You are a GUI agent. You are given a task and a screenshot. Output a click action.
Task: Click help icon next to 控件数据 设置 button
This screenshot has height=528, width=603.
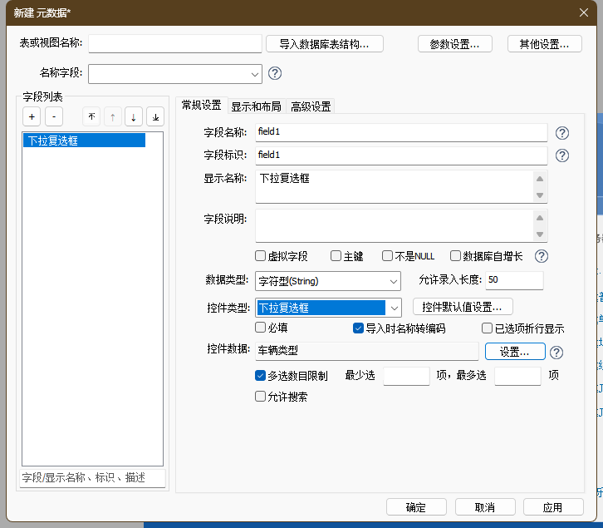pyautogui.click(x=556, y=353)
